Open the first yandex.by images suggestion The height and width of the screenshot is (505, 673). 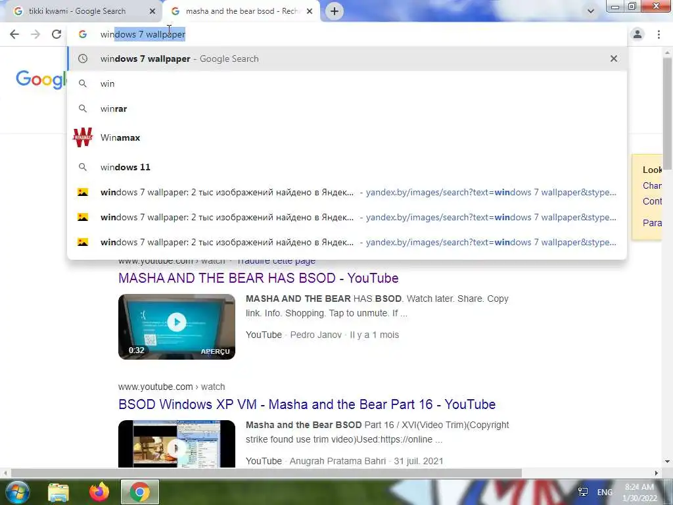(x=347, y=193)
